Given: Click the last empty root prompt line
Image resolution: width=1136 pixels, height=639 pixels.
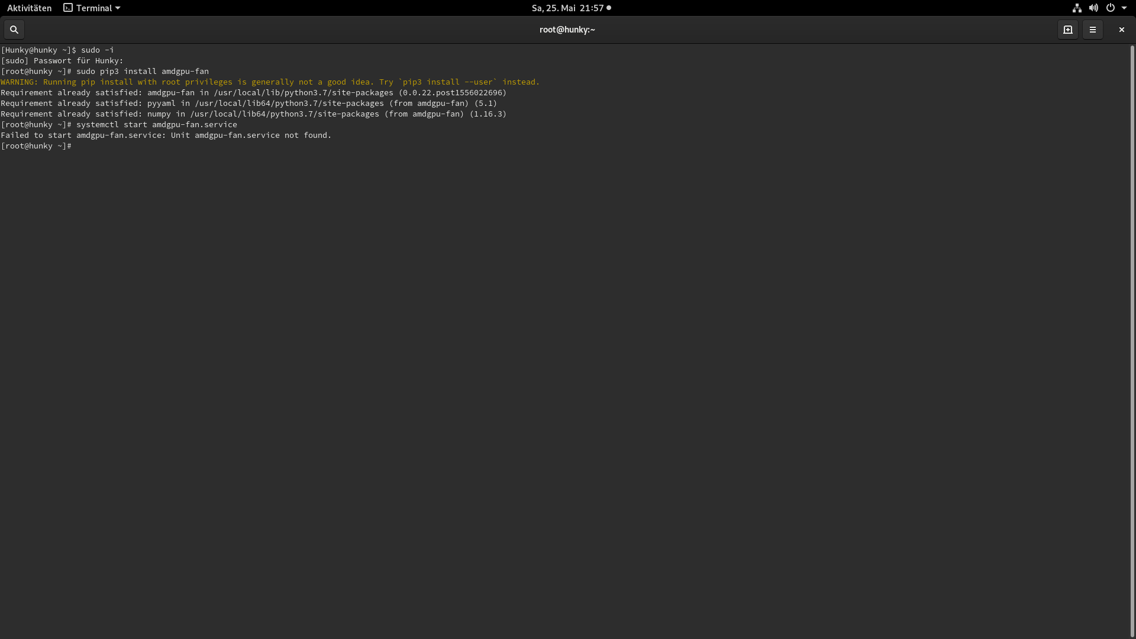Looking at the screenshot, I should coord(36,146).
